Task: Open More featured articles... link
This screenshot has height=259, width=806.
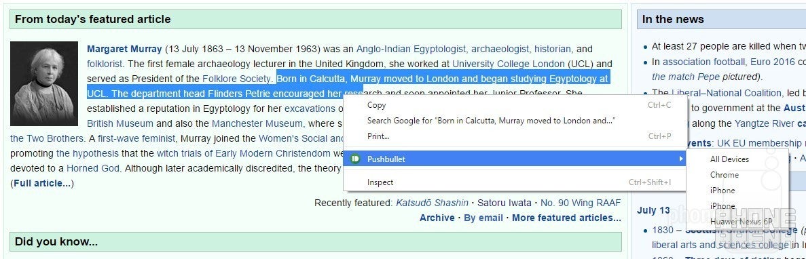Action: click(x=566, y=218)
